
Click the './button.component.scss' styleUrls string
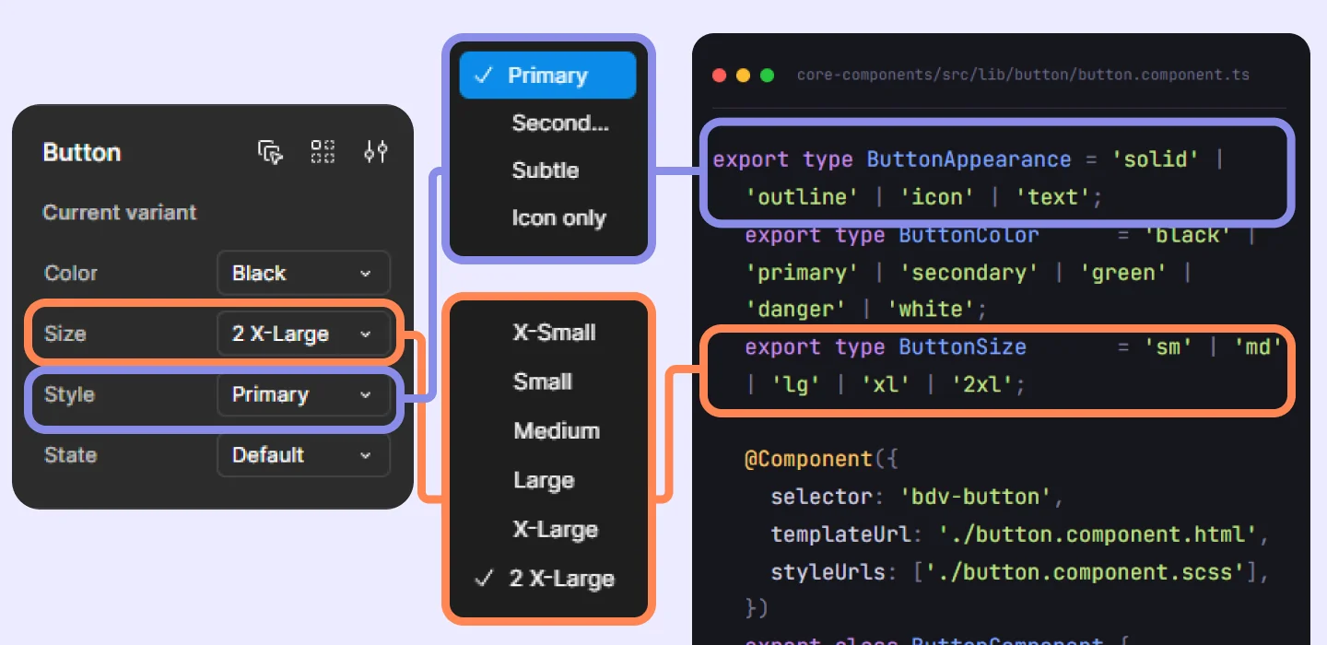coord(1085,572)
